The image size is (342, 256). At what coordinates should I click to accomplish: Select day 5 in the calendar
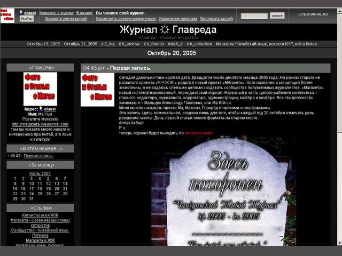[48, 179]
